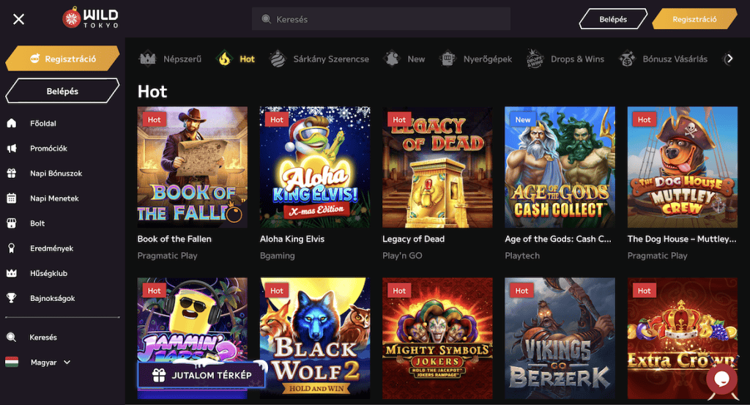Open Napi Menetek calendar icon
The image size is (750, 405).
pyautogui.click(x=12, y=198)
